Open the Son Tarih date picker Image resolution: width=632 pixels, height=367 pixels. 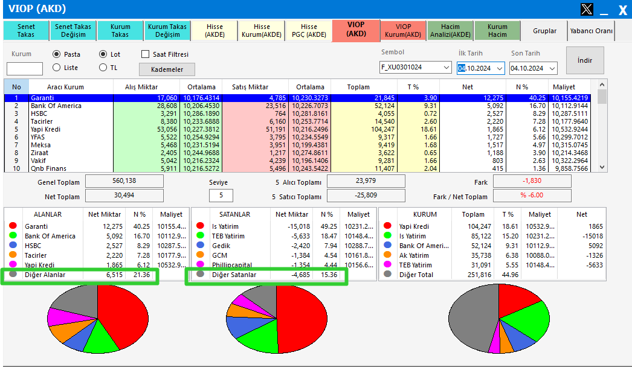tap(552, 68)
